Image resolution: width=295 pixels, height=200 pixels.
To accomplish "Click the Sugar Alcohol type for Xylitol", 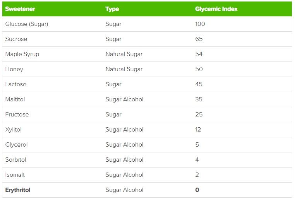I will (x=124, y=130).
